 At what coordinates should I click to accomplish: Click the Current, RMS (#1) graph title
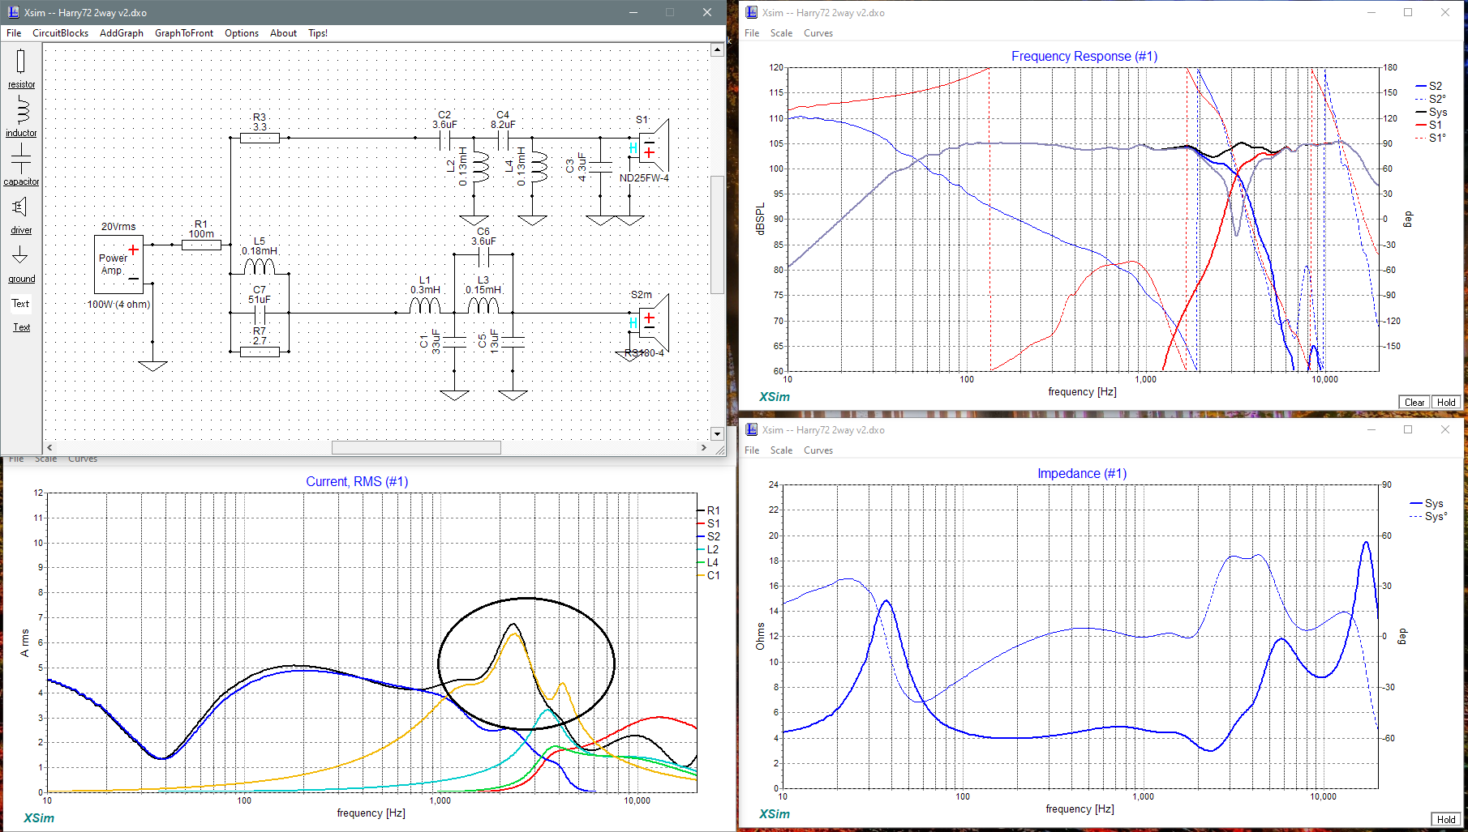357,481
